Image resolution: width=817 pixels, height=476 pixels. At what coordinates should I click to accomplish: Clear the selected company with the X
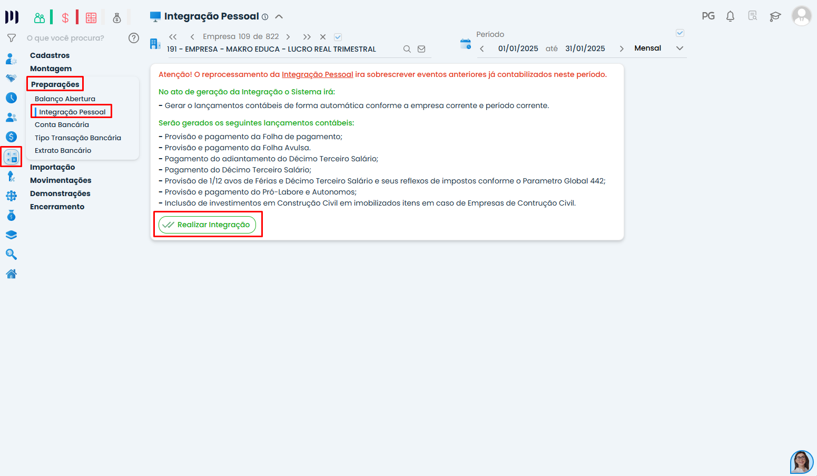click(323, 37)
